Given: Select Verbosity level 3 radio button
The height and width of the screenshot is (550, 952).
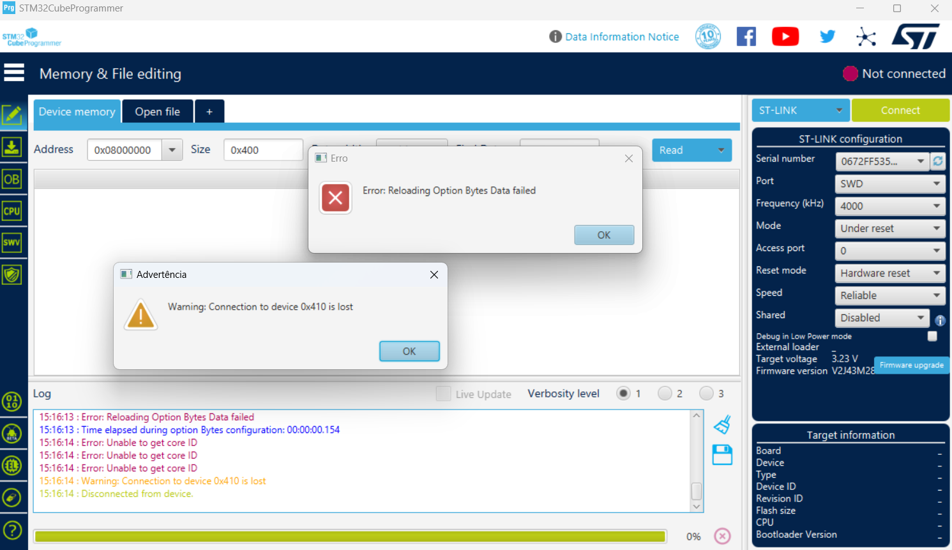Looking at the screenshot, I should 706,393.
